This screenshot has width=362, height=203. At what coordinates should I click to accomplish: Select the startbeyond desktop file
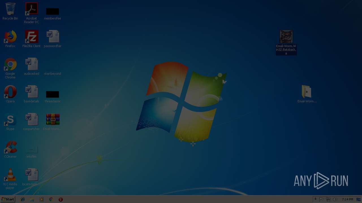(53, 69)
